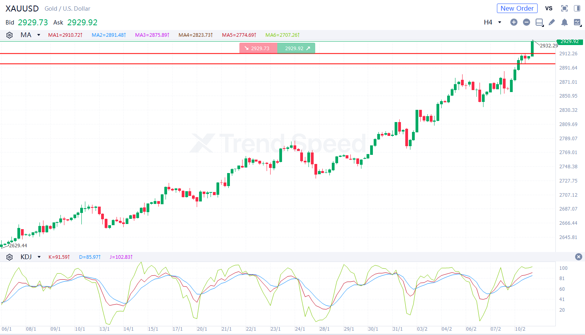Screen dimensions: 585x335
Task: Open the VS compare option
Action: (549, 8)
